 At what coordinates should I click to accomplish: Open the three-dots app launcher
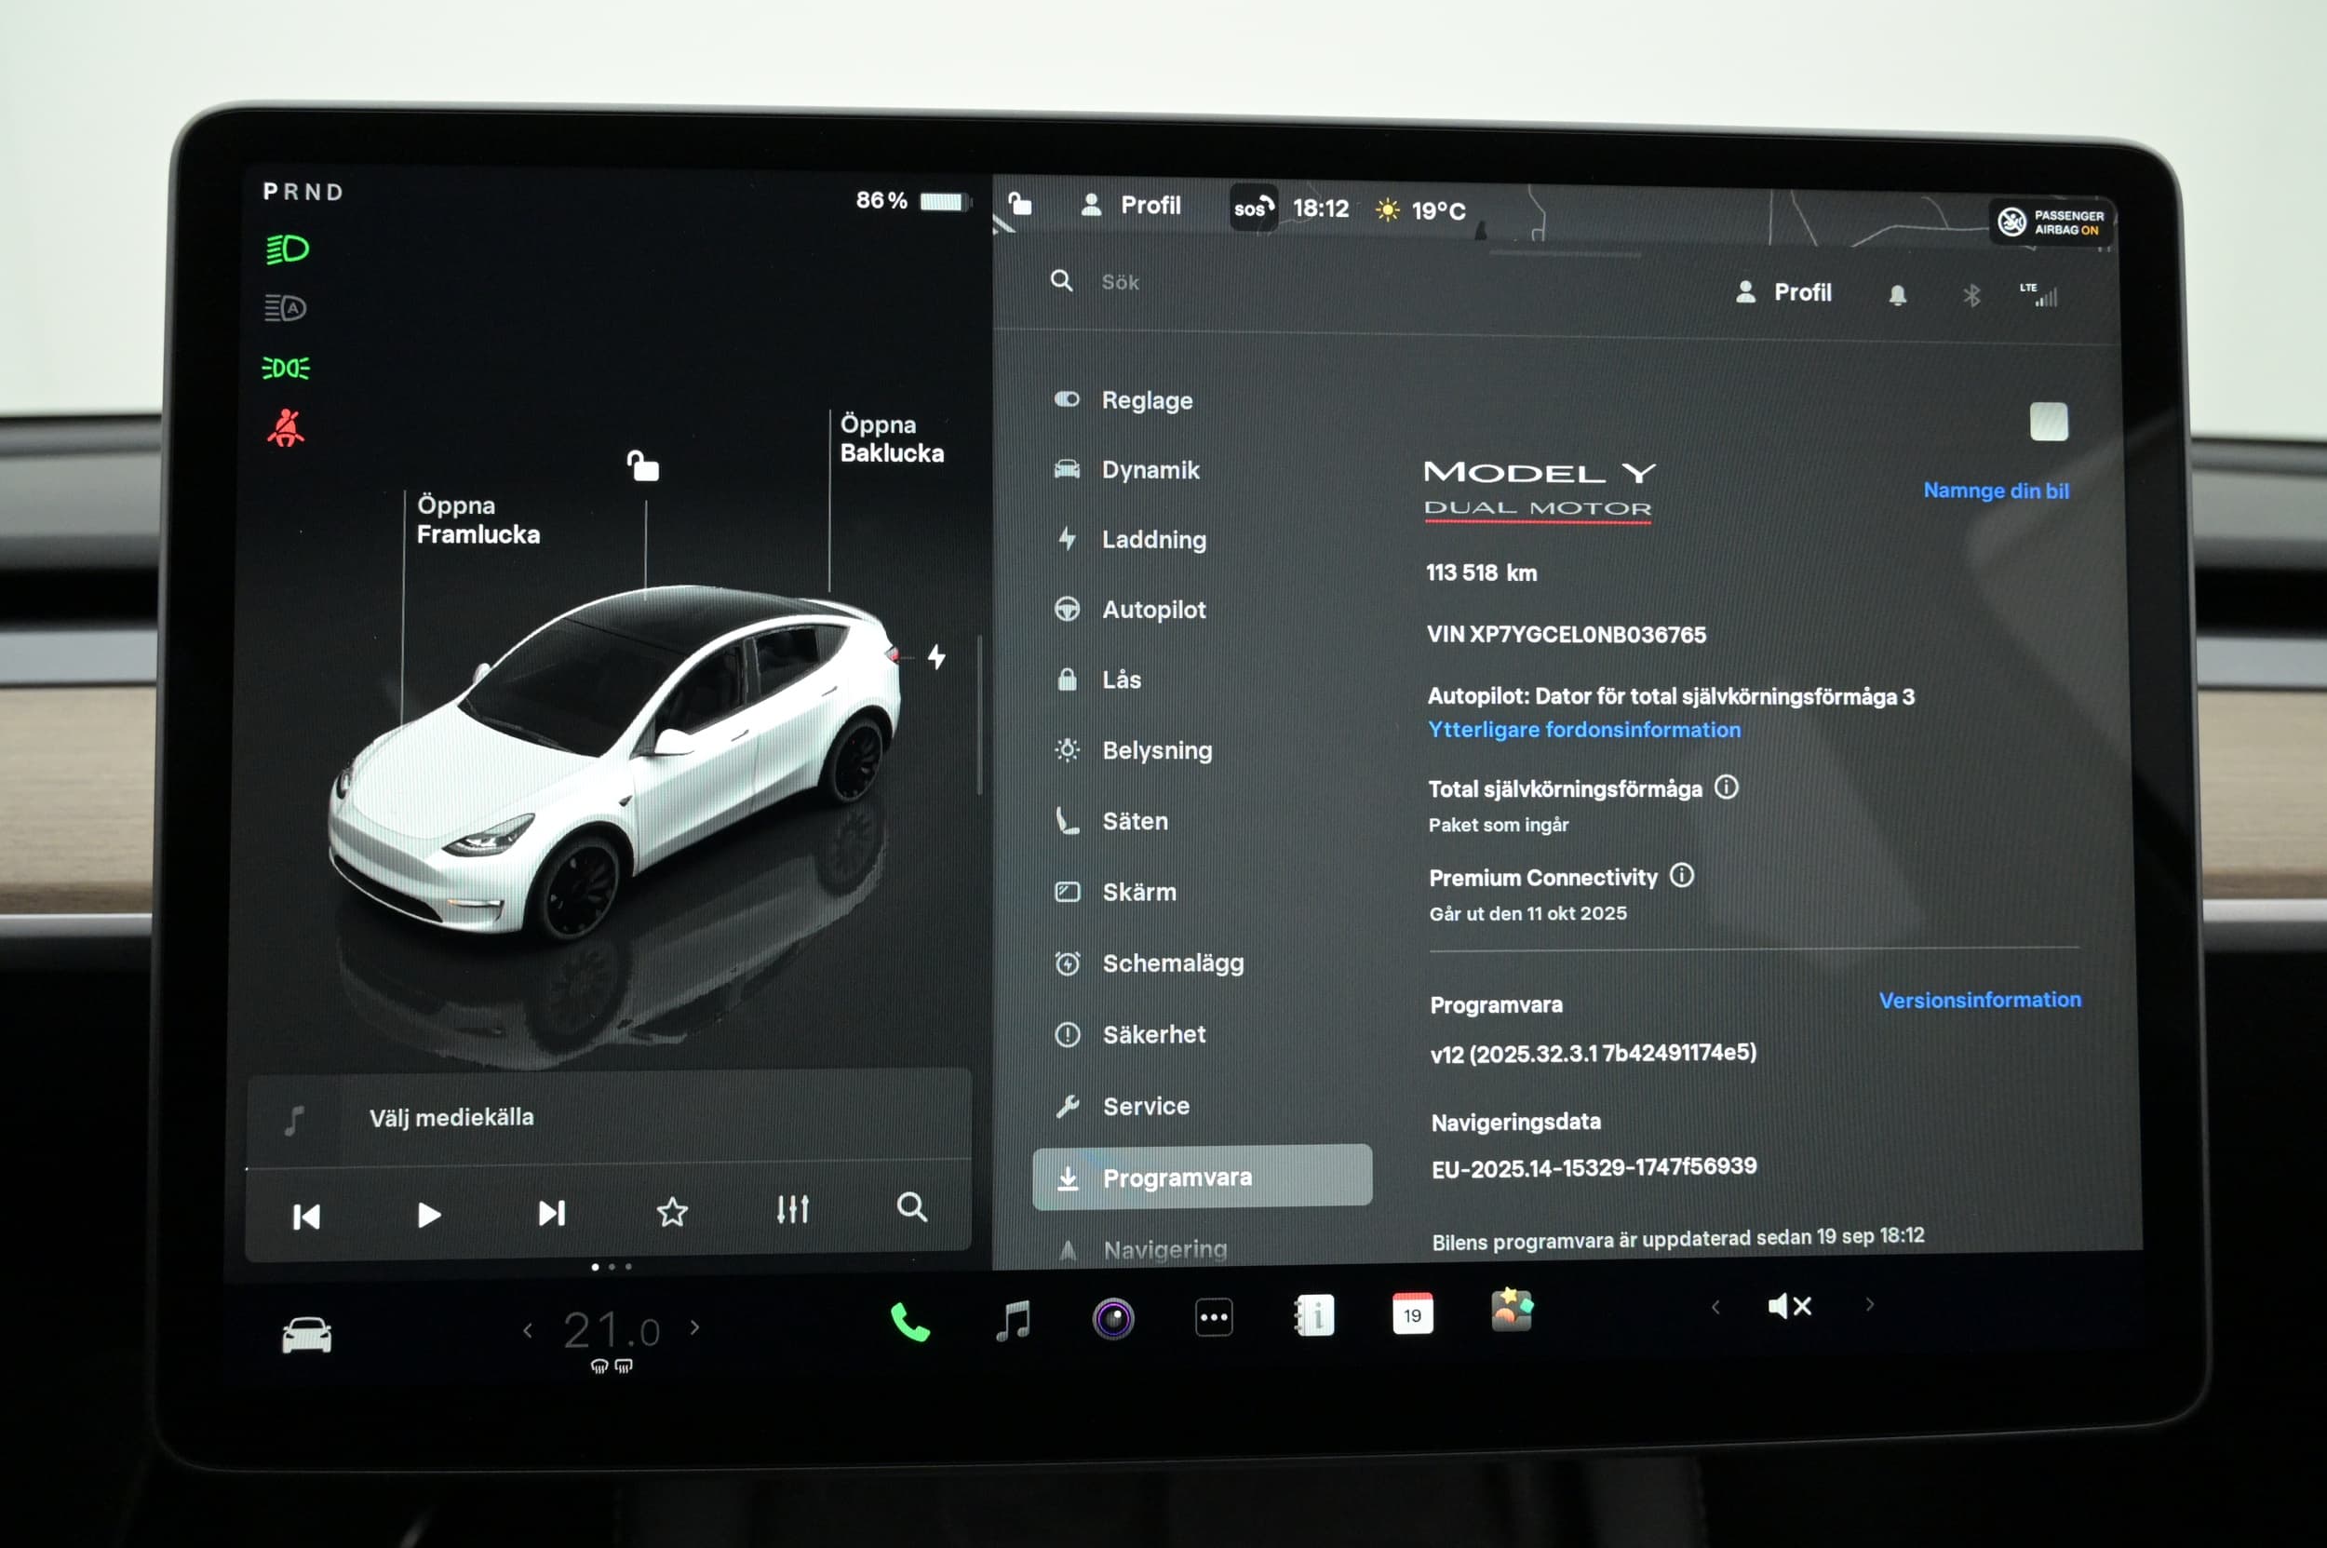[x=1214, y=1317]
